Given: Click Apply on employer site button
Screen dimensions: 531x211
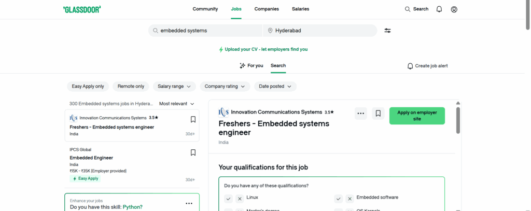Looking at the screenshot, I should tap(417, 116).
